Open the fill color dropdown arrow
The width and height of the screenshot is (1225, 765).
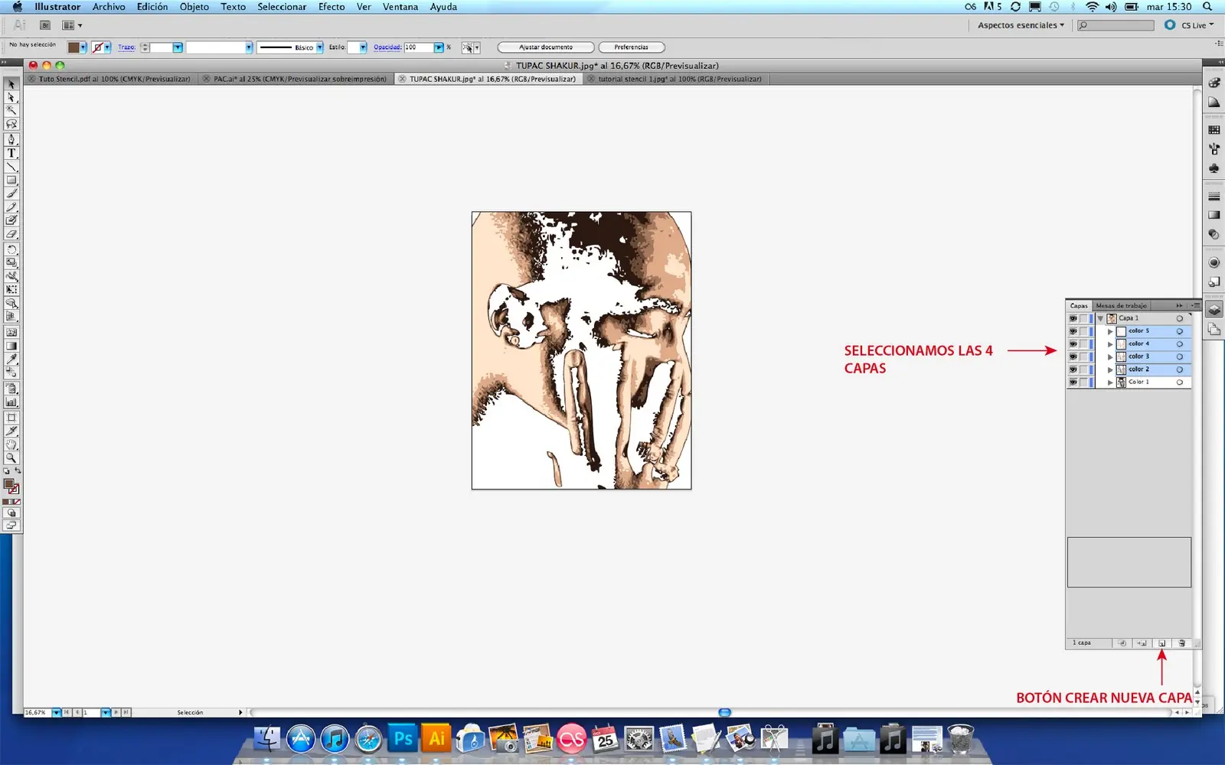[83, 47]
